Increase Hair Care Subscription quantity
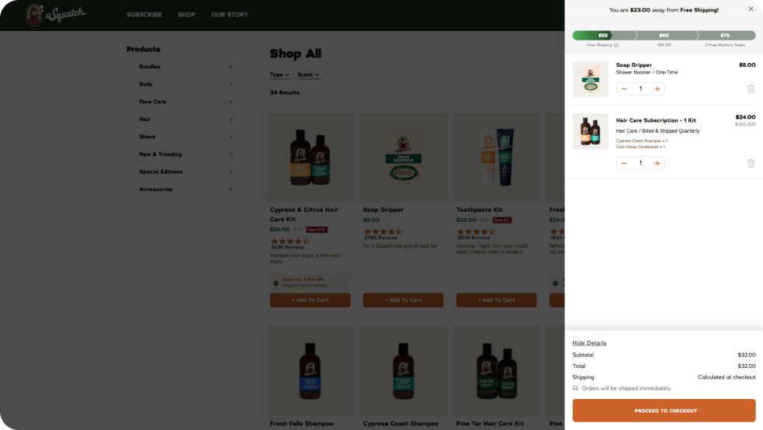 657,164
